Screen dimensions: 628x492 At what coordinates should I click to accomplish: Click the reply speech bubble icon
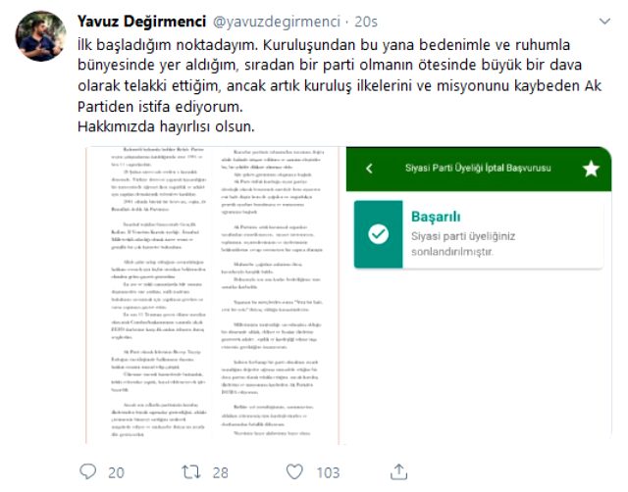pos(87,471)
